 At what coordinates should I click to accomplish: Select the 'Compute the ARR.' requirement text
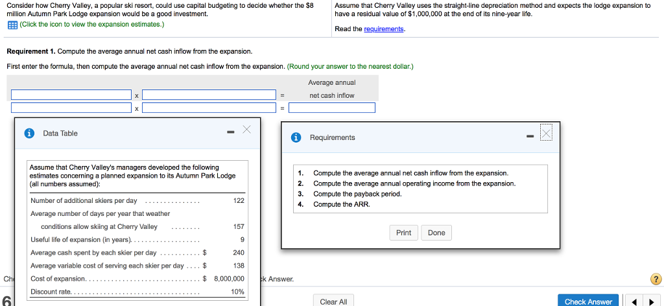tap(342, 204)
